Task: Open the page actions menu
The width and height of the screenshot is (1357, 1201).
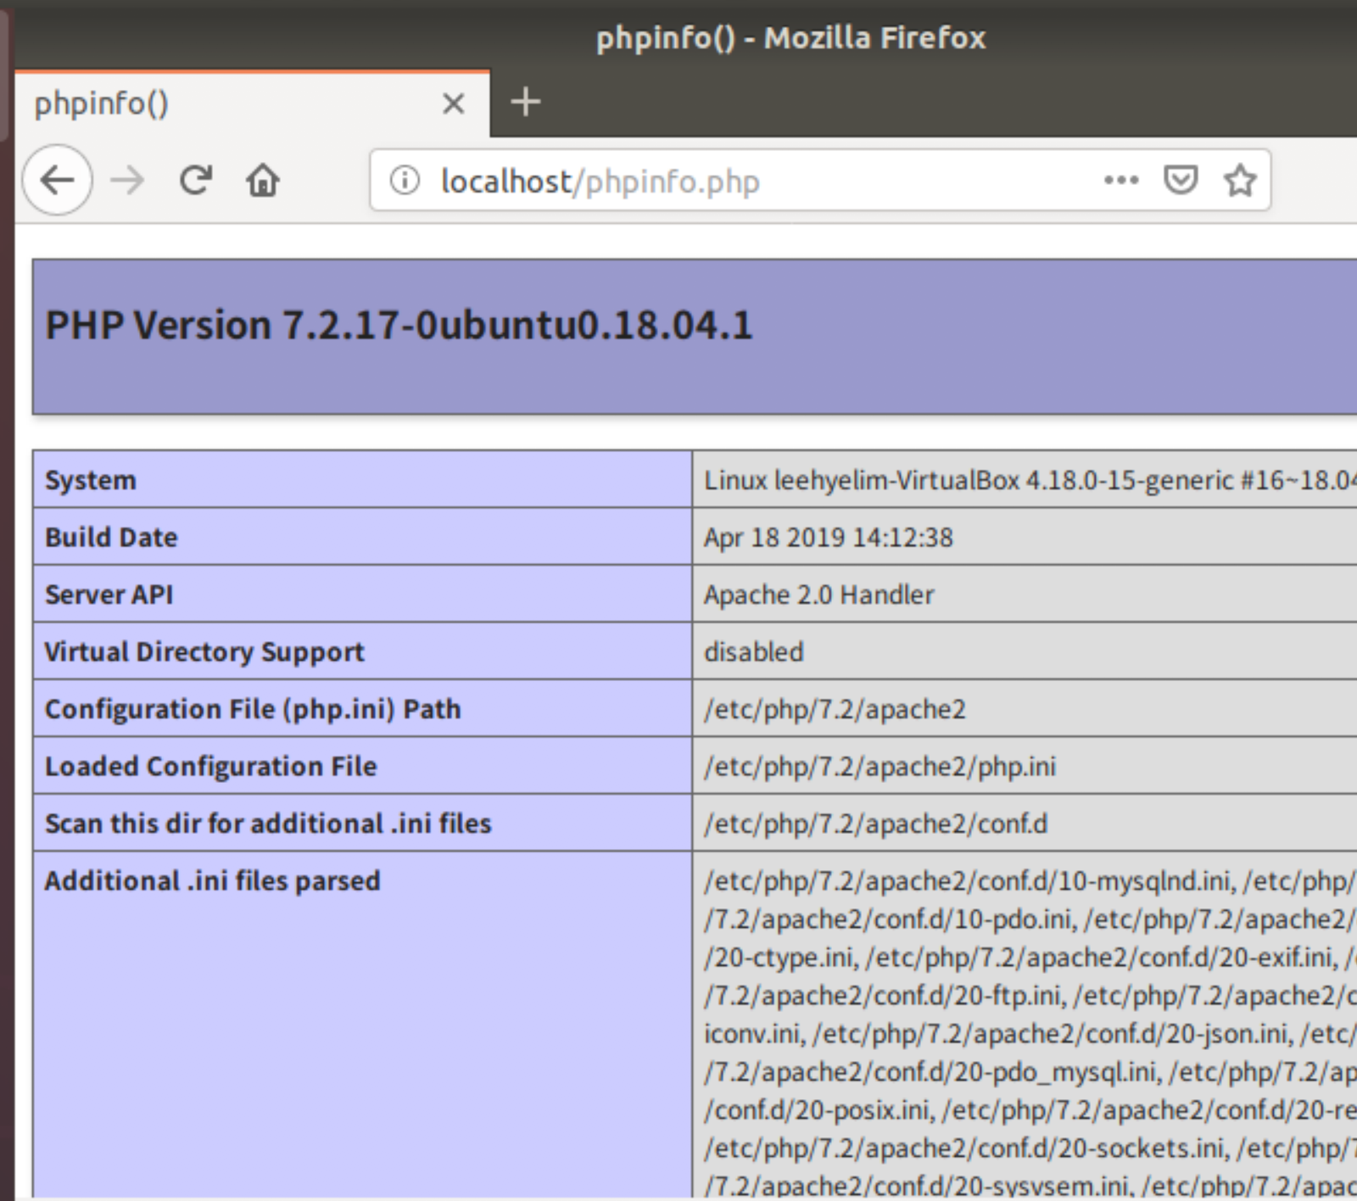Action: click(1121, 180)
